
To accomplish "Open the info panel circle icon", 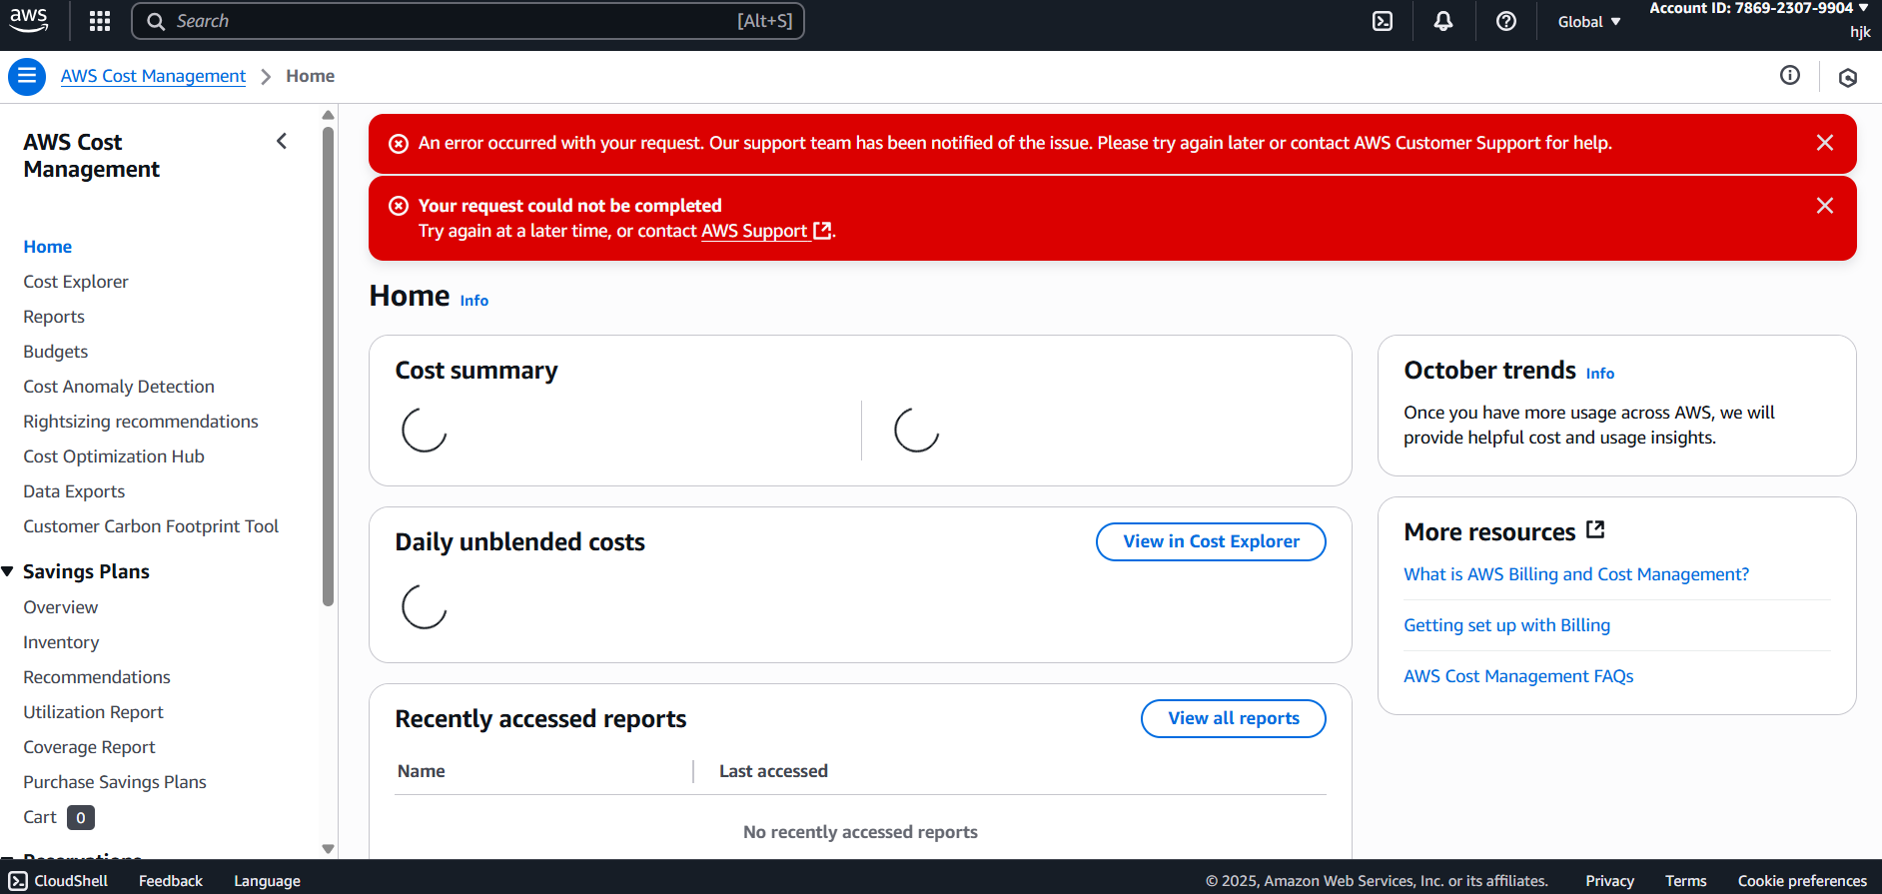I will pyautogui.click(x=1790, y=75).
